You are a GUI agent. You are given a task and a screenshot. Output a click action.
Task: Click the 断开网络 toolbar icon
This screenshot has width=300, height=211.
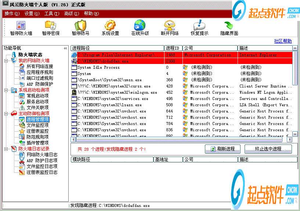[170, 25]
